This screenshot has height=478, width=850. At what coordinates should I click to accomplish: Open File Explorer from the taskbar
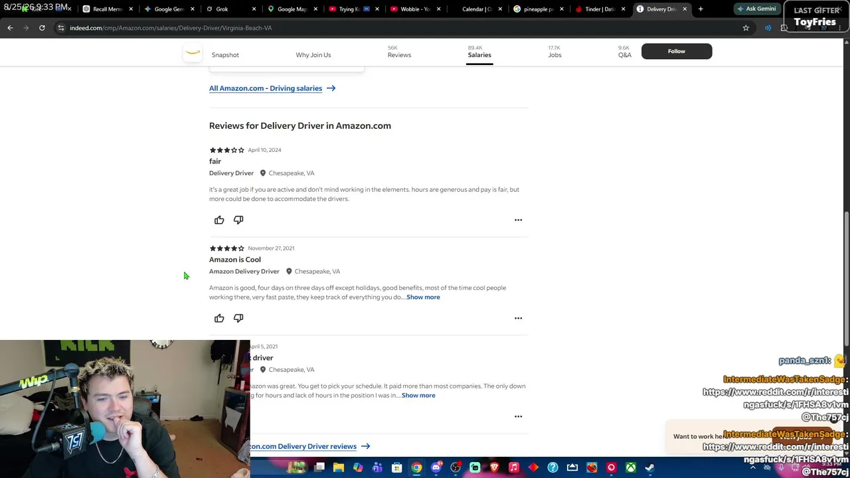pos(339,468)
